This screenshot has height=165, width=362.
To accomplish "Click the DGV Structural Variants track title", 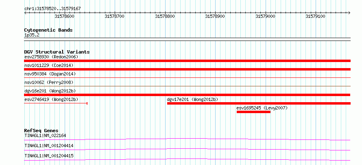I will point(57,52).
